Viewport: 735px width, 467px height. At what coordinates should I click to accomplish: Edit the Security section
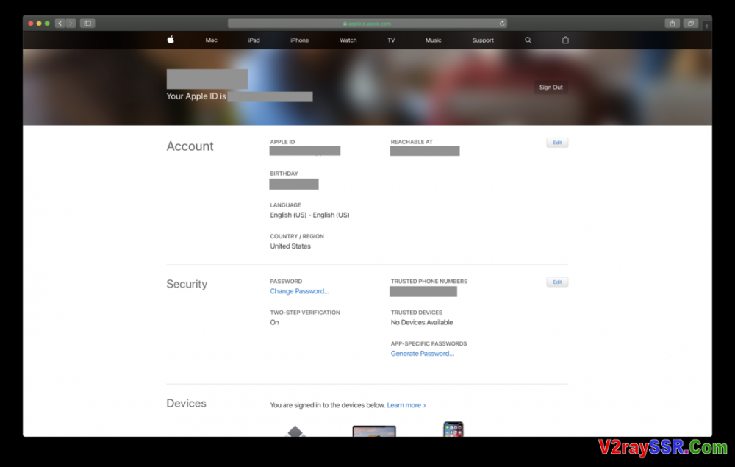[557, 282]
